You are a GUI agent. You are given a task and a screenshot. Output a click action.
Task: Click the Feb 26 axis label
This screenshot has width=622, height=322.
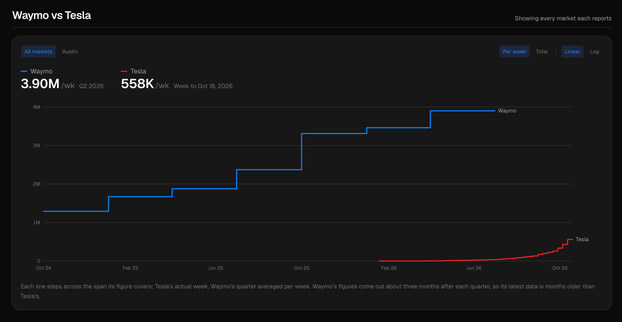389,268
